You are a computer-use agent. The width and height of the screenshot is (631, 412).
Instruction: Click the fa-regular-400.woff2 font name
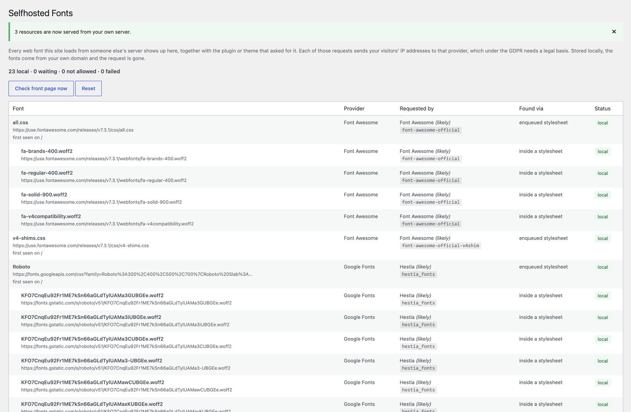(47, 173)
